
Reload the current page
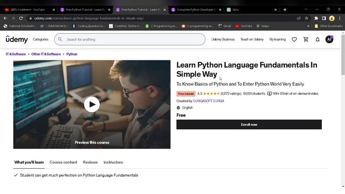pyautogui.click(x=21, y=18)
